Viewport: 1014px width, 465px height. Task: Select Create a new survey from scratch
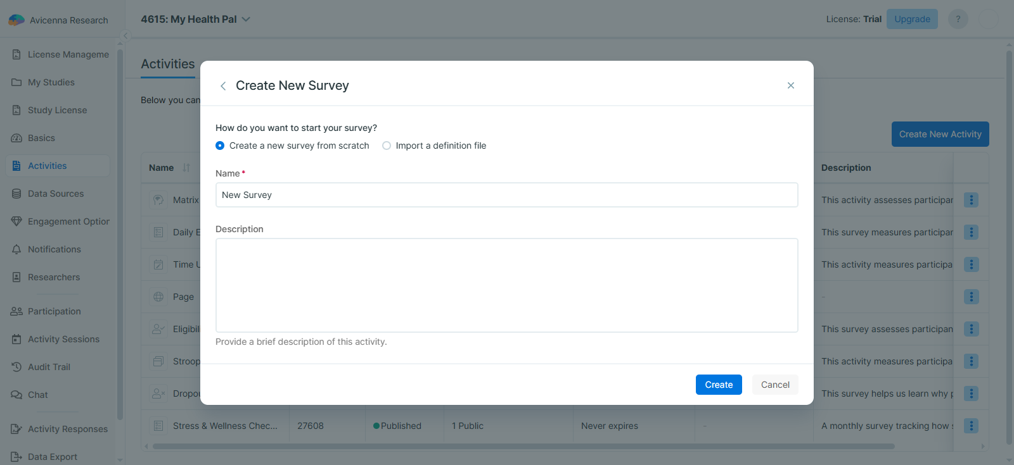[220, 146]
